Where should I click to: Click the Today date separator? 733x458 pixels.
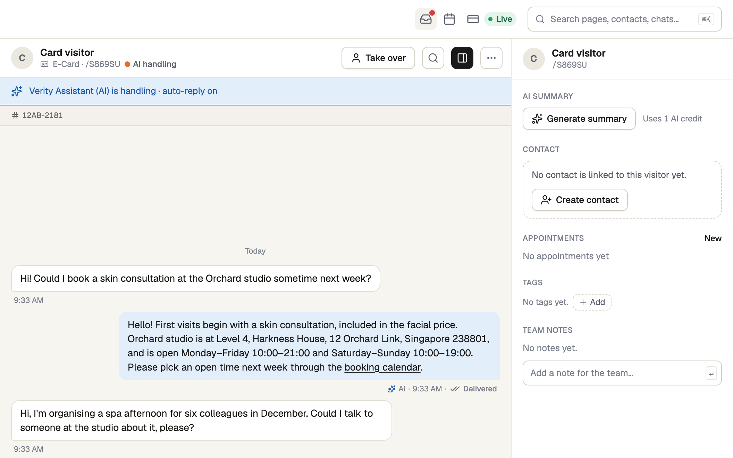coord(255,251)
